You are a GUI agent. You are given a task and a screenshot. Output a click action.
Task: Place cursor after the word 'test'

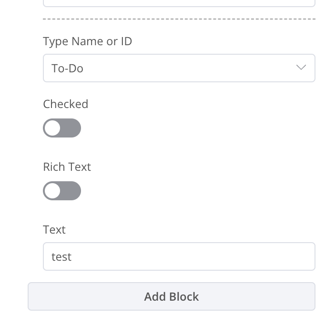pos(72,257)
